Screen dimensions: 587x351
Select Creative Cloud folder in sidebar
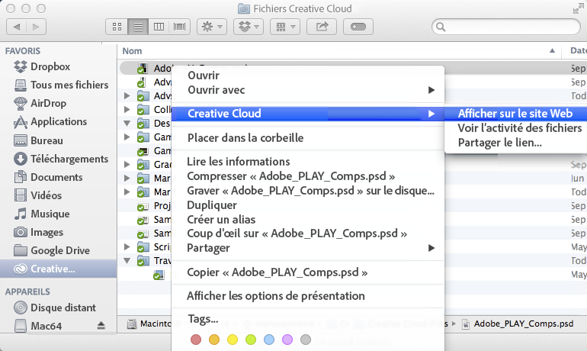pos(58,269)
